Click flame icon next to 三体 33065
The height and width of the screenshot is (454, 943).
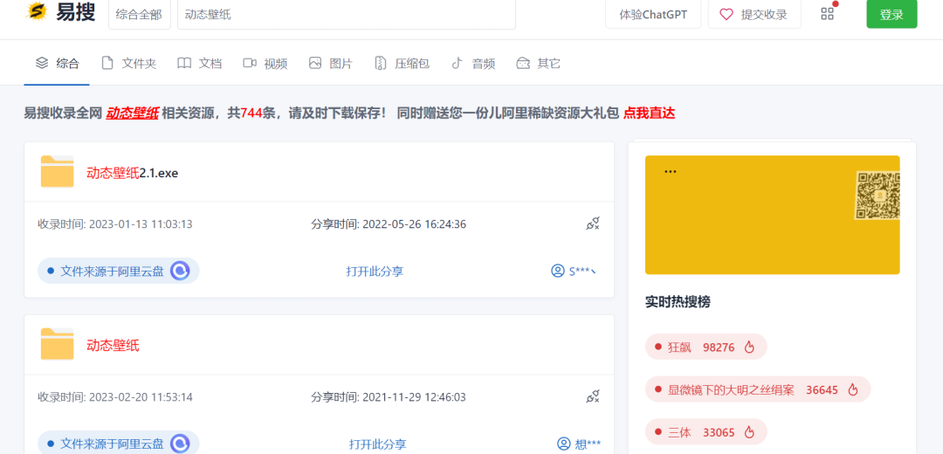749,432
